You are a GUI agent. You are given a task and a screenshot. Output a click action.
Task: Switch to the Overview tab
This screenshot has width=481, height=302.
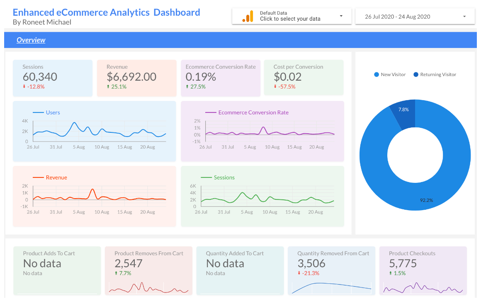click(x=31, y=40)
